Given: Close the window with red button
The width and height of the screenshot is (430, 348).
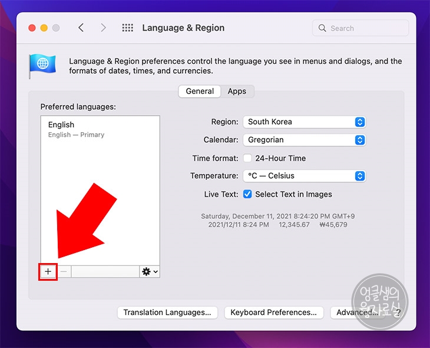Looking at the screenshot, I should click(32, 28).
